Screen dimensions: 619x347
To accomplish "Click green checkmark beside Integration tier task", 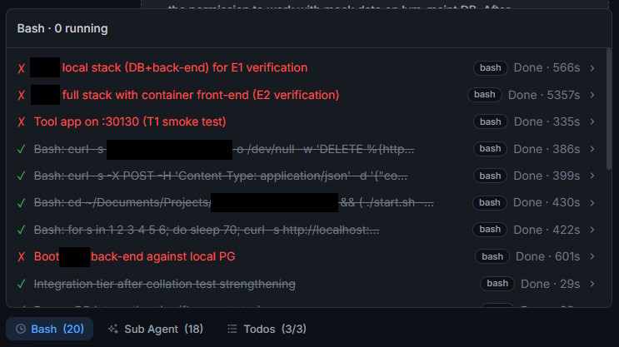I will [x=22, y=284].
